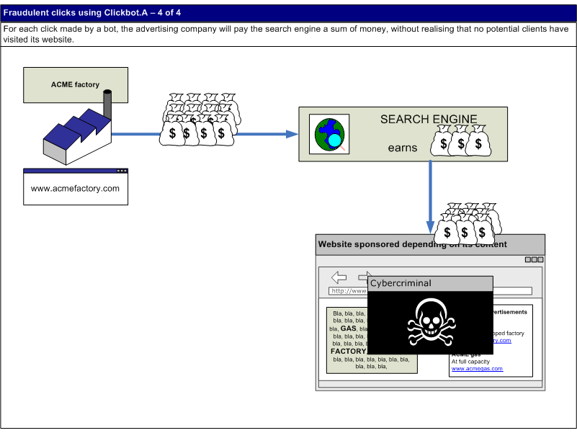
Task: Click the money bags inside Search Engine box
Action: 461,140
